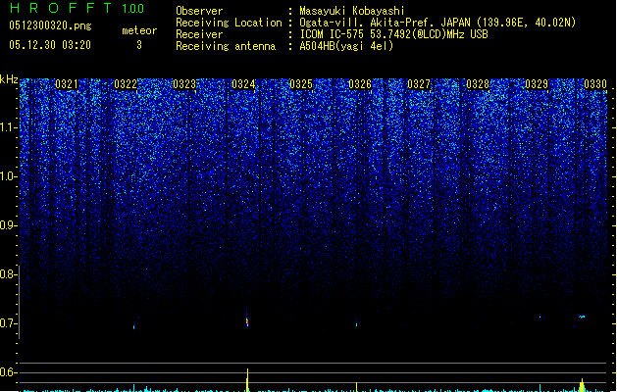The image size is (617, 392).
Task: Click the 0323 time marker
Action: pos(184,84)
